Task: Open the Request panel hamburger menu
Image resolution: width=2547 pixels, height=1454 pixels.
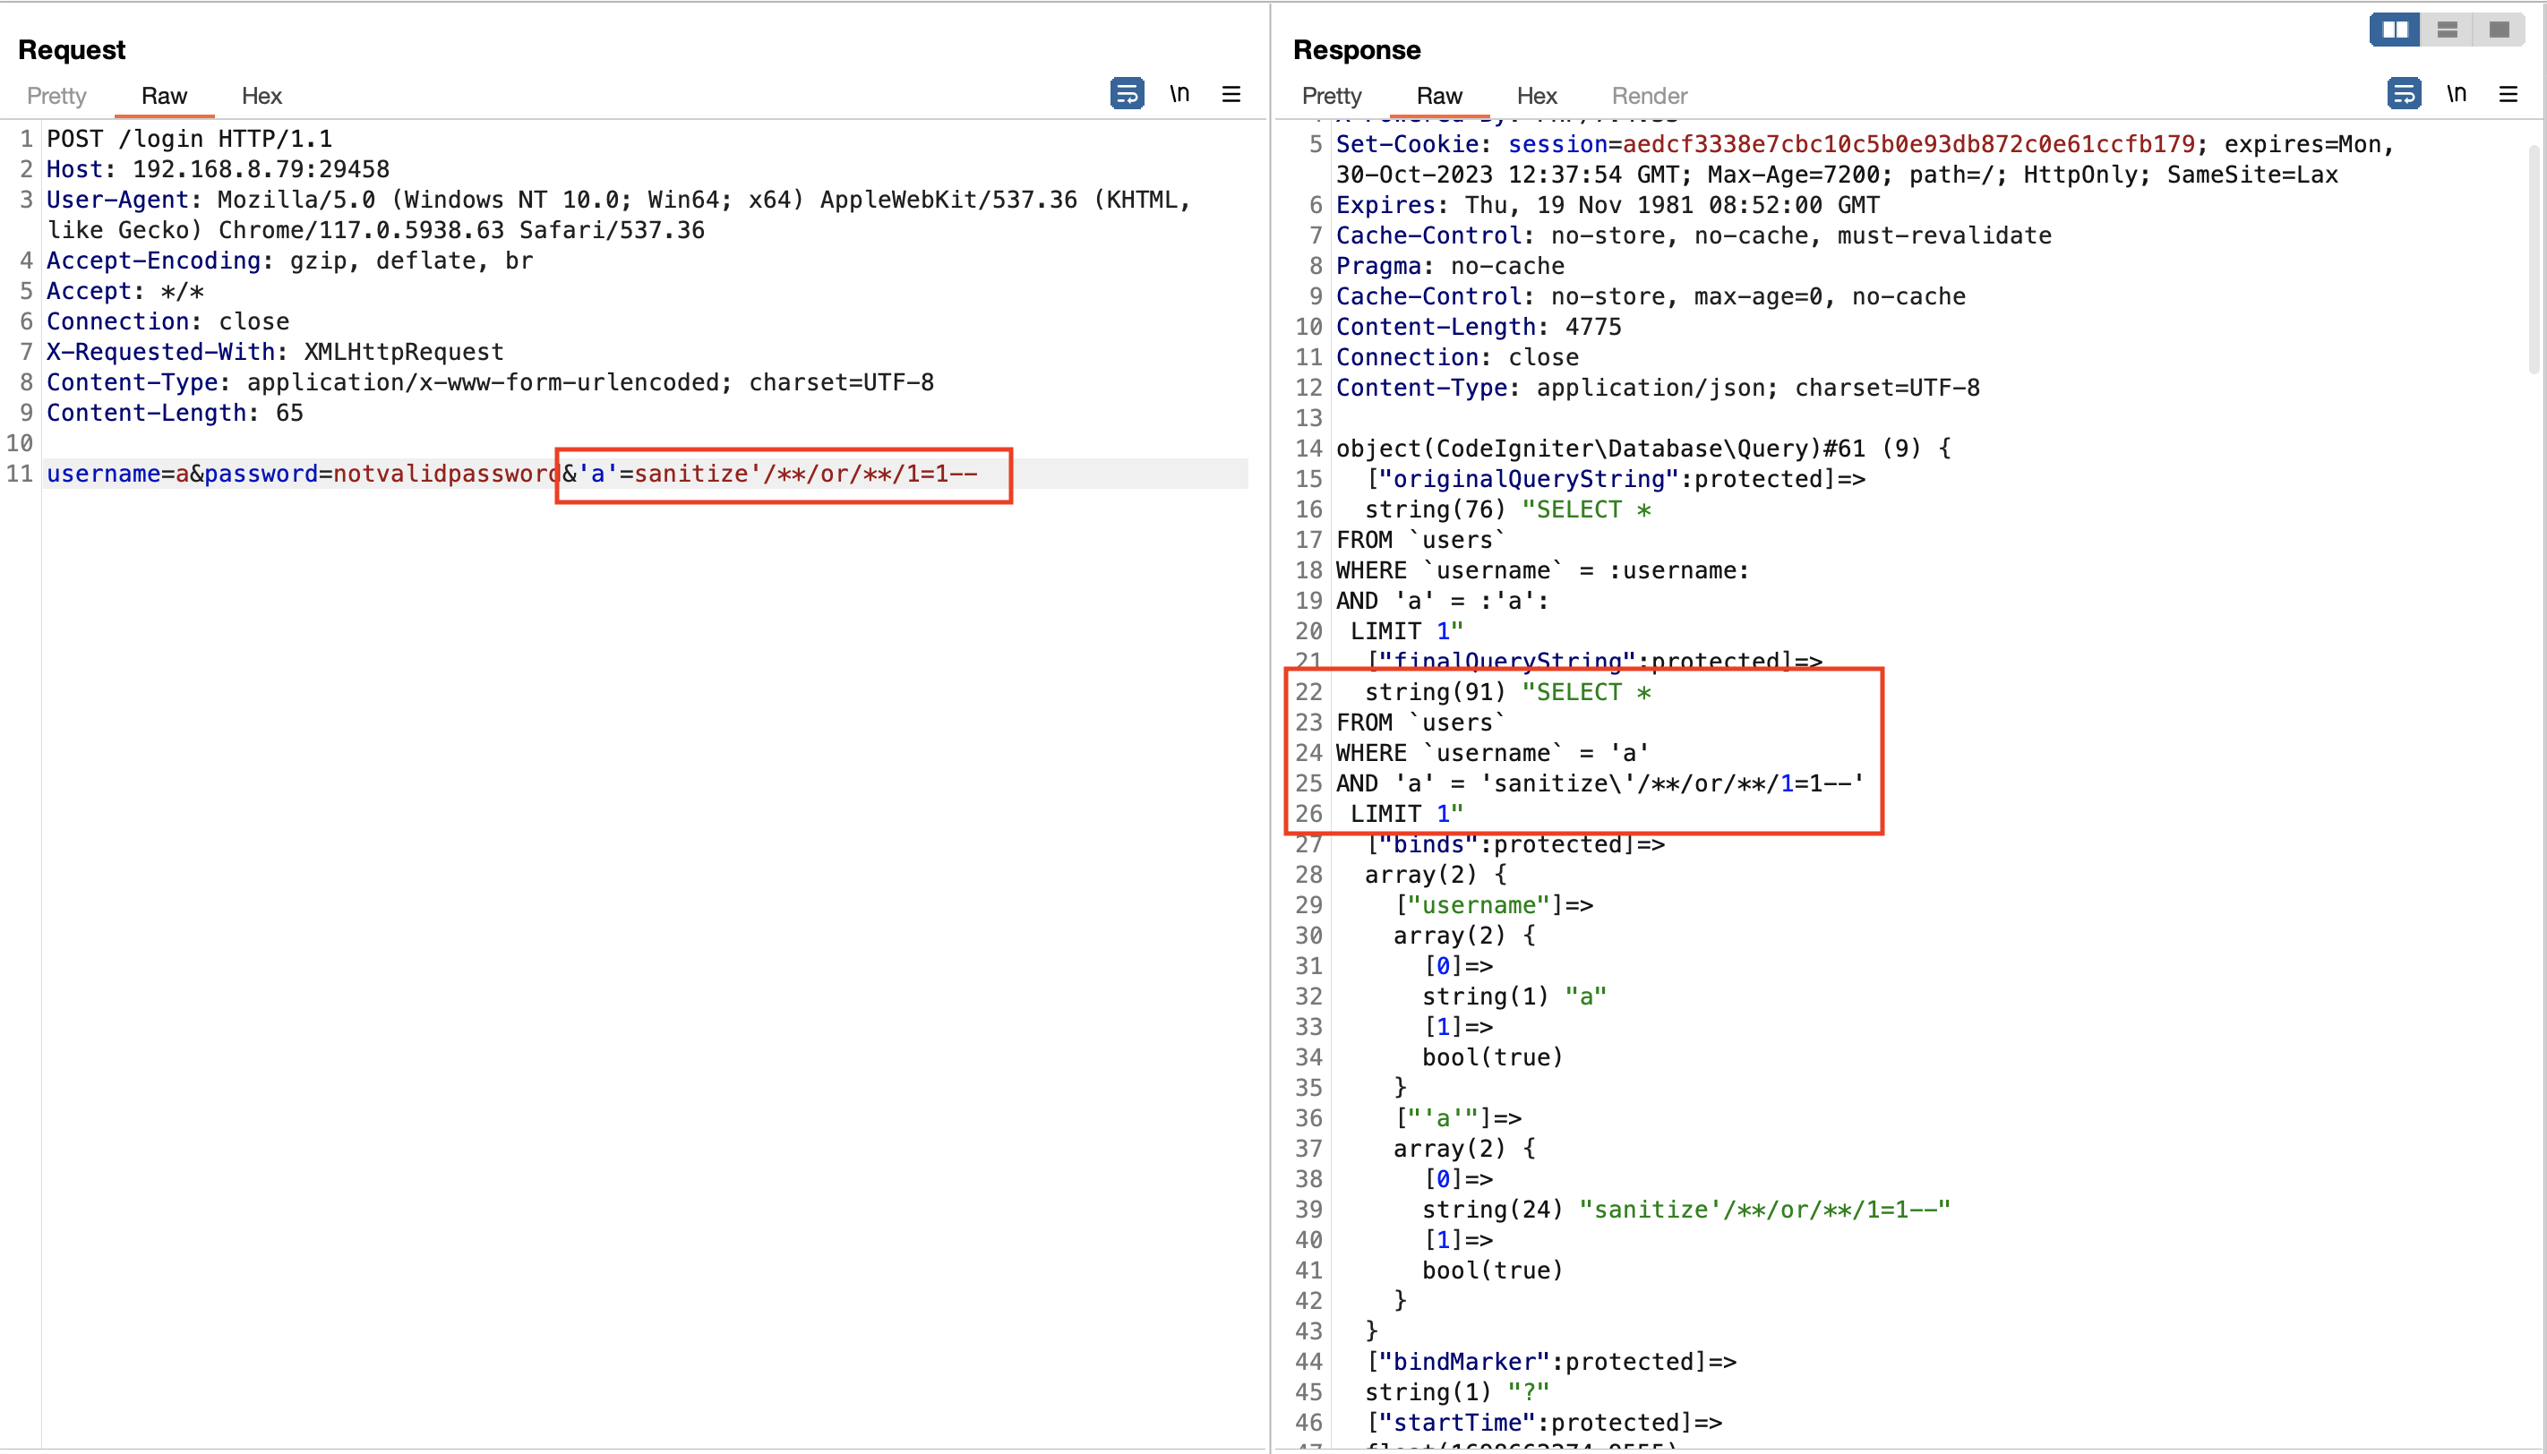Action: [1231, 94]
